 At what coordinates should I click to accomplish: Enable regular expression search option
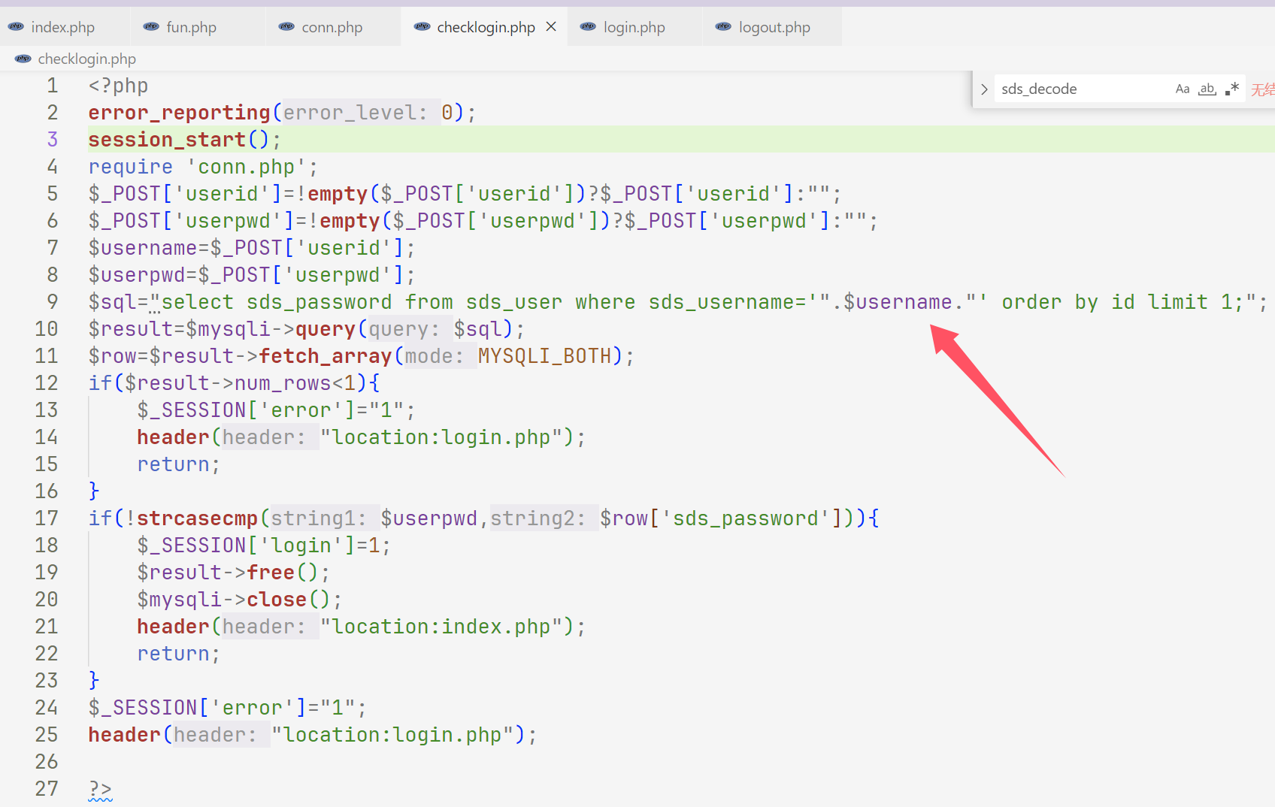(x=1231, y=89)
